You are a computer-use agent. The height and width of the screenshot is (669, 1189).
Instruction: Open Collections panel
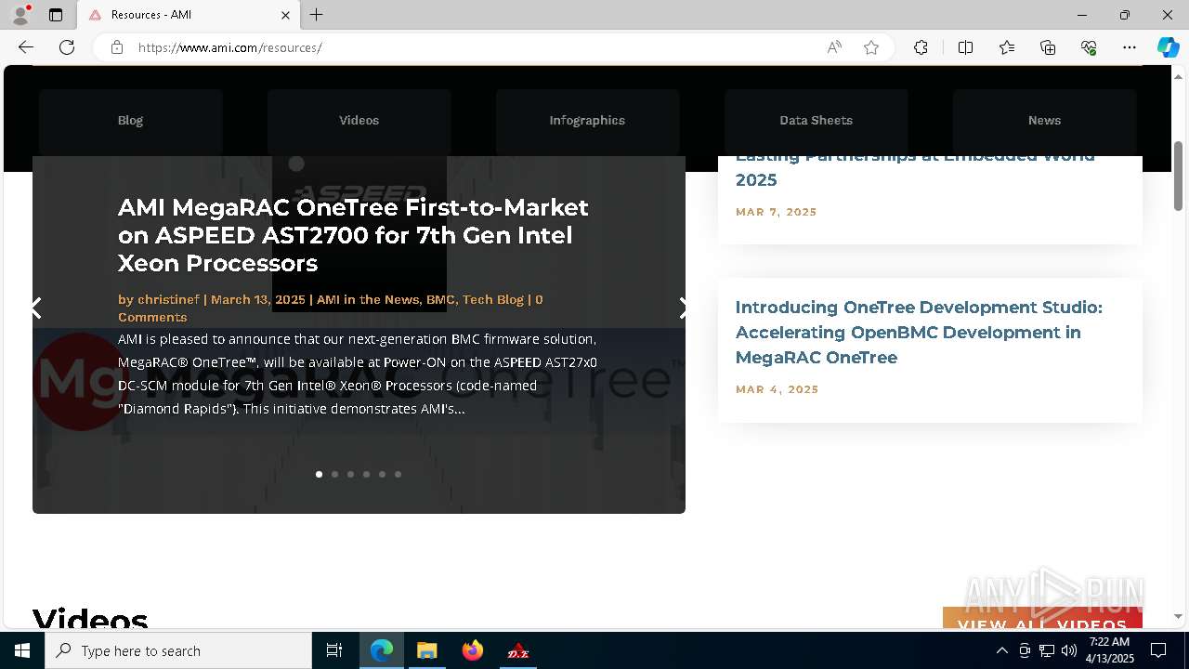[1048, 47]
